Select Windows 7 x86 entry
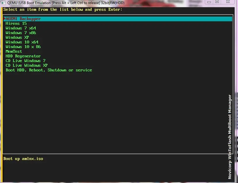Screen dimensions: 238x183 tap(21, 33)
